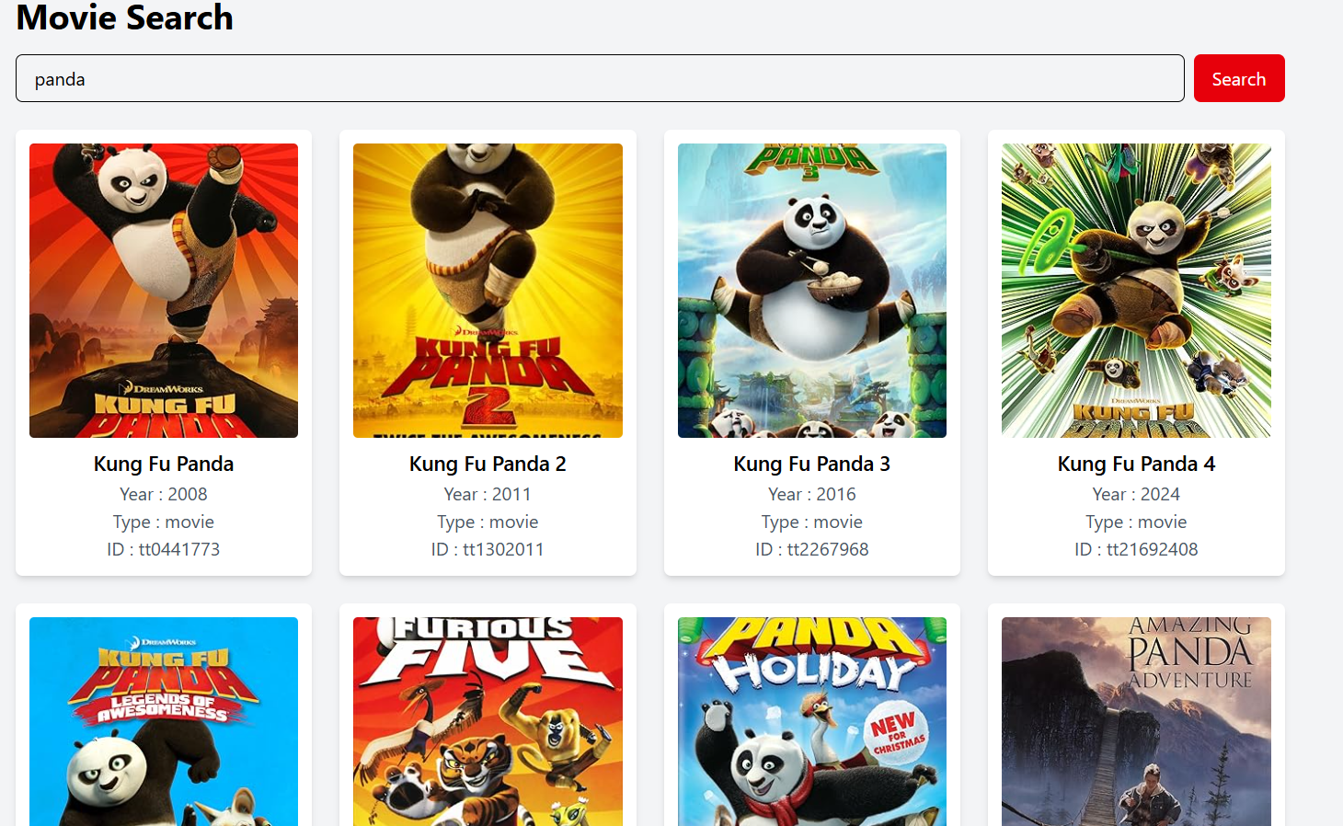Click 'ID : tt21692408' text
Screen dimensions: 1343x826
point(1136,549)
